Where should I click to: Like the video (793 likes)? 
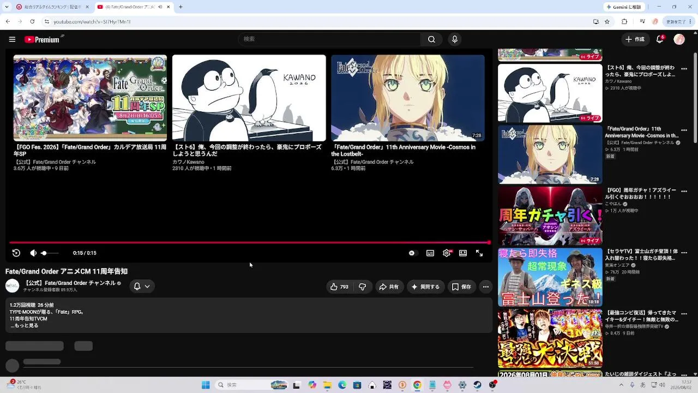339,287
